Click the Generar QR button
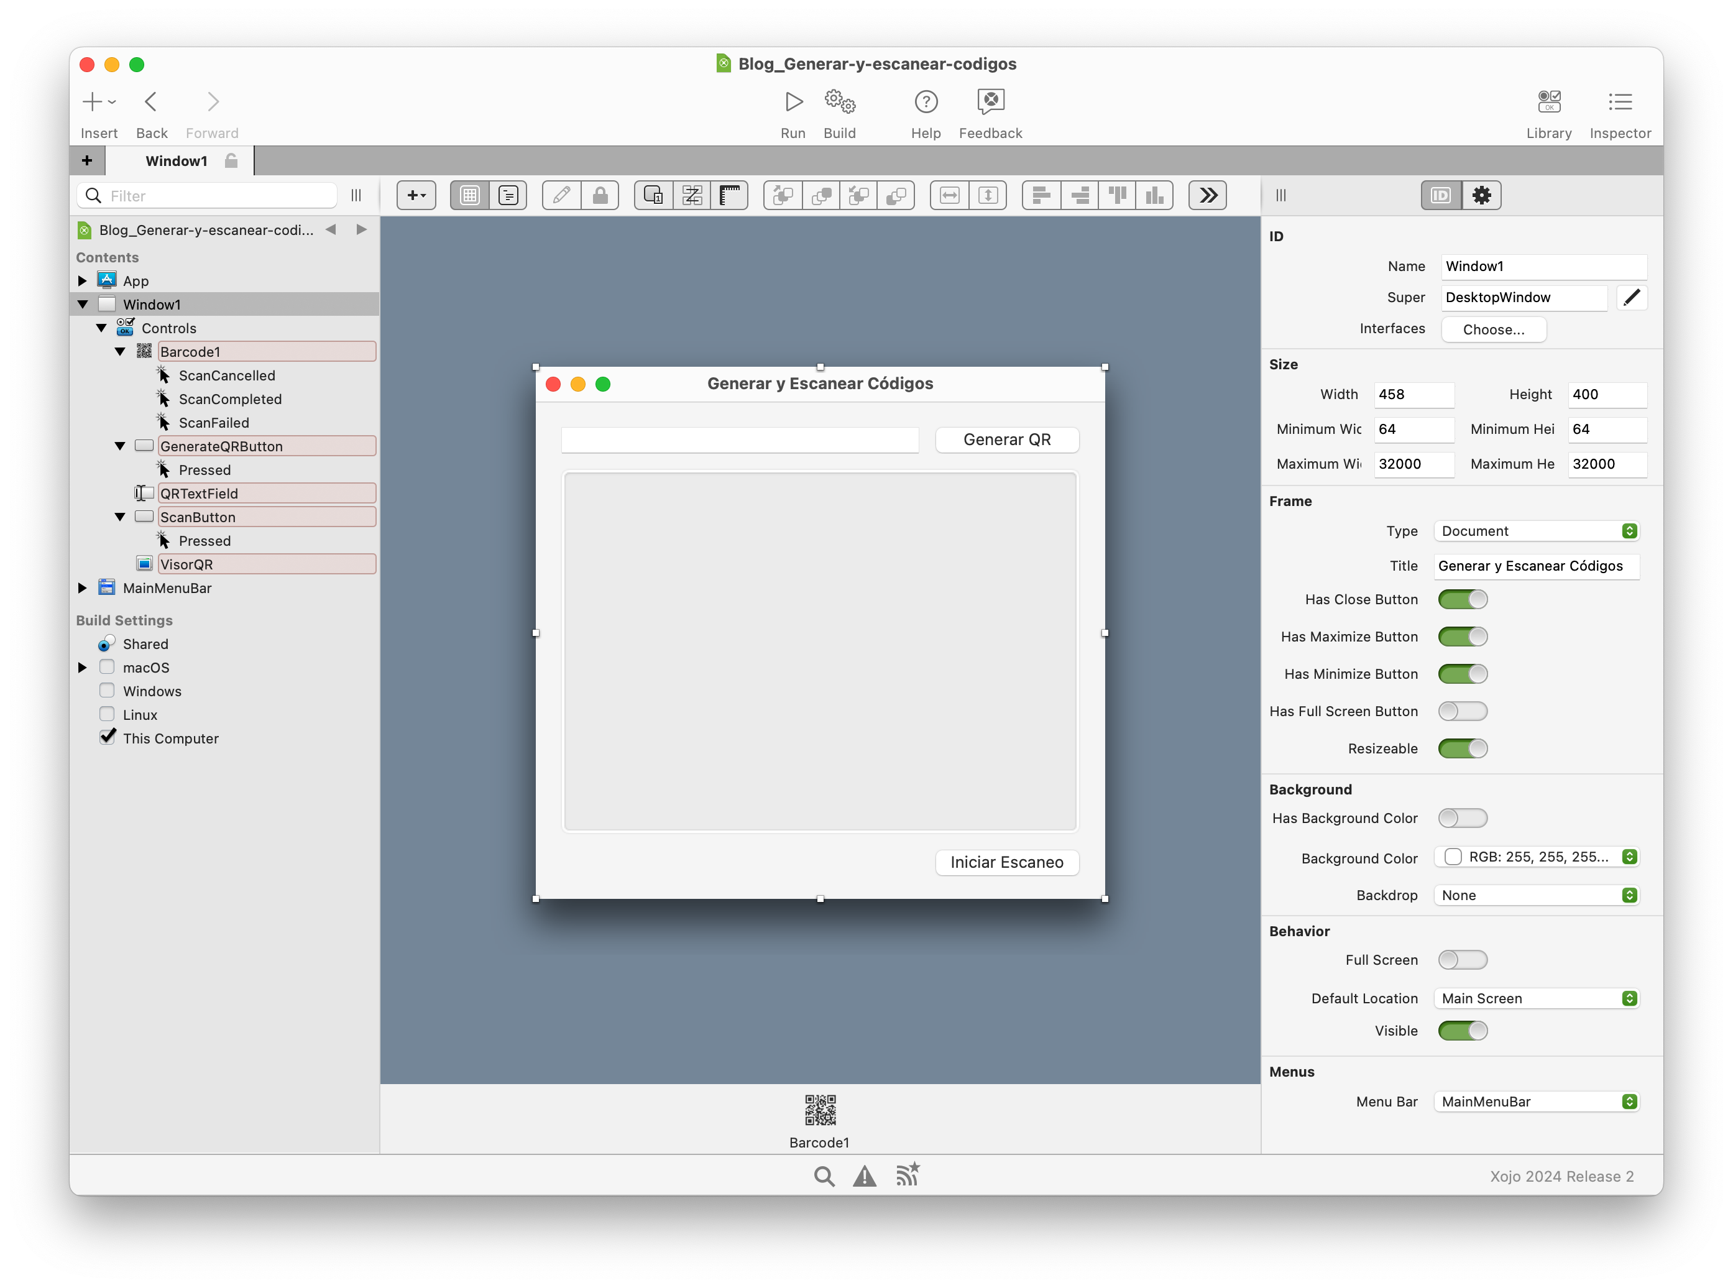 point(1007,439)
